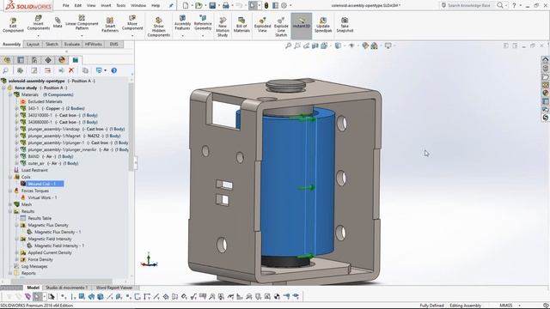Screen dimensions: 550x309
Task: Switch to the HFWorks ribbon tab
Action: (x=94, y=44)
